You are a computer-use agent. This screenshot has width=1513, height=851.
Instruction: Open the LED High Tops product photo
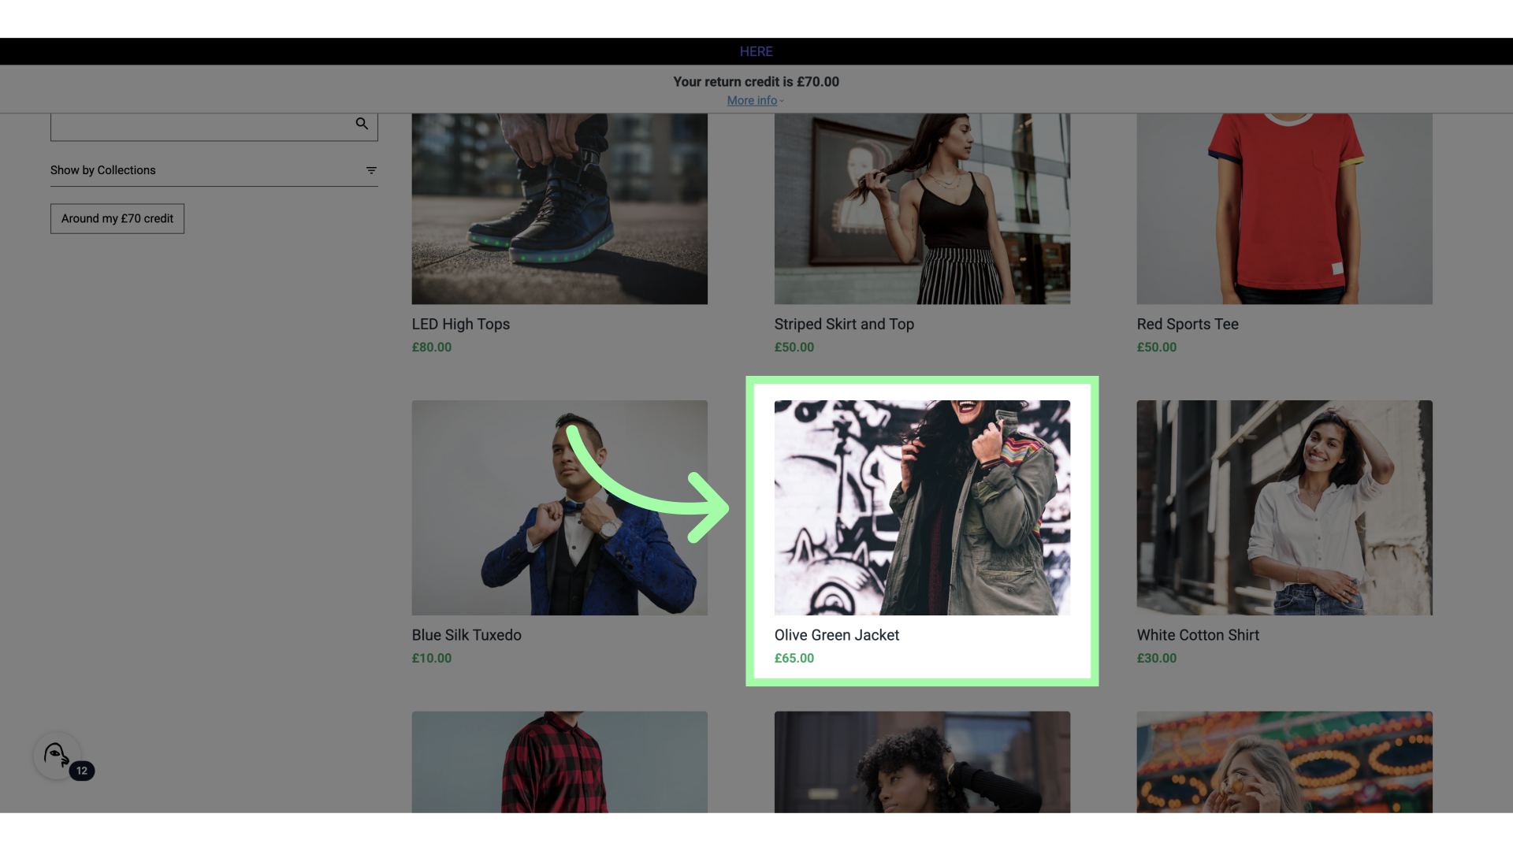click(559, 209)
